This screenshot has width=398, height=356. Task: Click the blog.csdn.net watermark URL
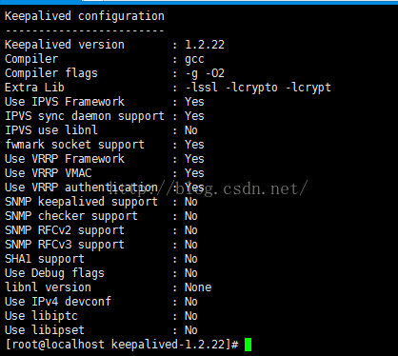[x=208, y=188]
